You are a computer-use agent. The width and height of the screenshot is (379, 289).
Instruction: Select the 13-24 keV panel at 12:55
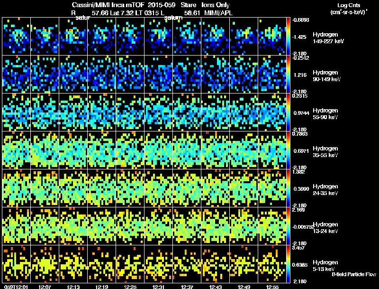272,226
